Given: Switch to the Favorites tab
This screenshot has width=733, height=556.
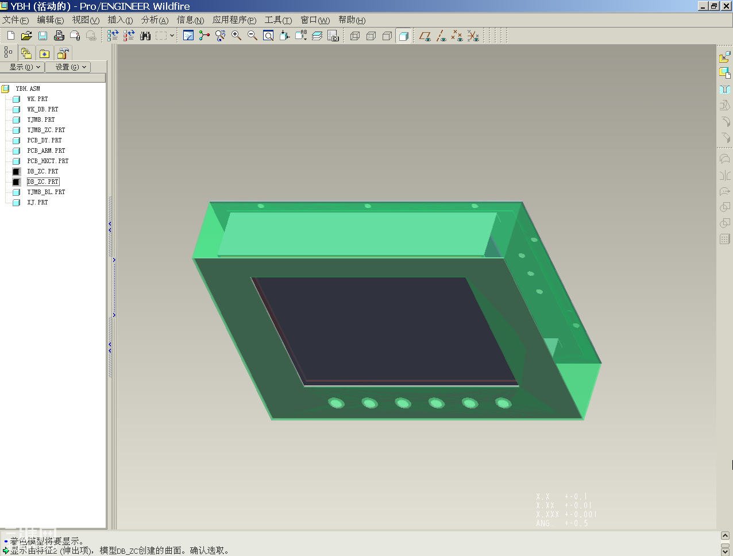Looking at the screenshot, I should (44, 53).
